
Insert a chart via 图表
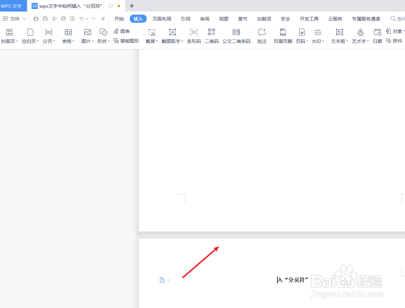122,31
